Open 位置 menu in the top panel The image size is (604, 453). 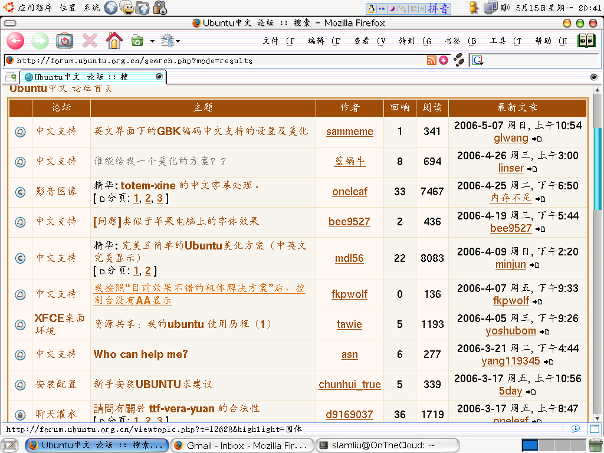click(67, 8)
